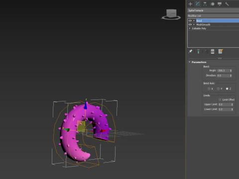
Task: Click the Lower Limit value field
Action: (225, 109)
